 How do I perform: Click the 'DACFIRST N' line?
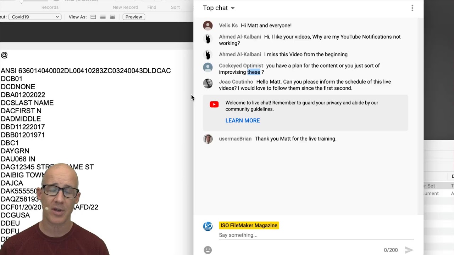point(21,111)
